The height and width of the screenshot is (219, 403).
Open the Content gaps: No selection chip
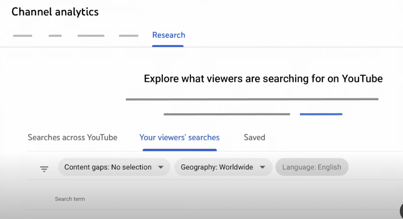tap(114, 167)
